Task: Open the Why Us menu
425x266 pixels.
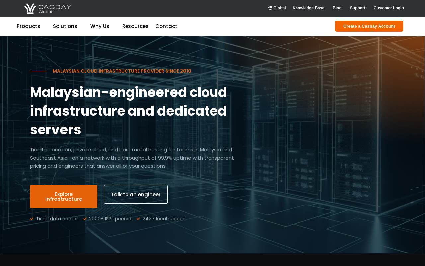Action: point(100,26)
